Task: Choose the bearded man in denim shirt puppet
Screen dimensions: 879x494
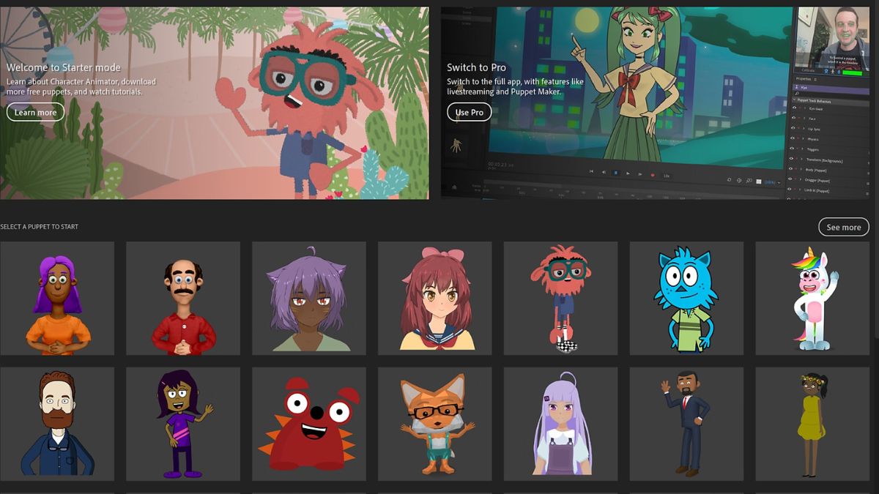Action: (x=57, y=424)
